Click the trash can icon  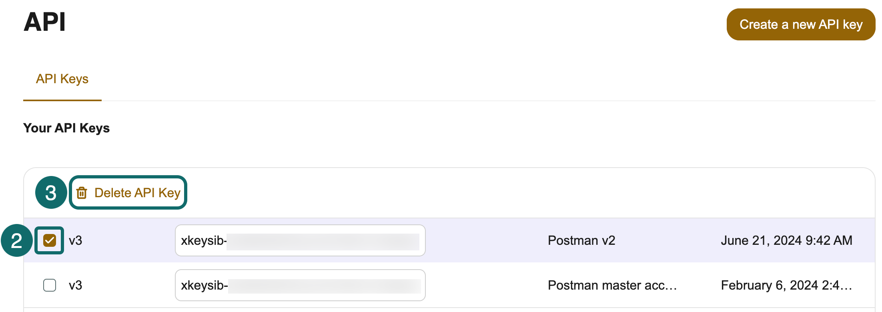click(82, 193)
